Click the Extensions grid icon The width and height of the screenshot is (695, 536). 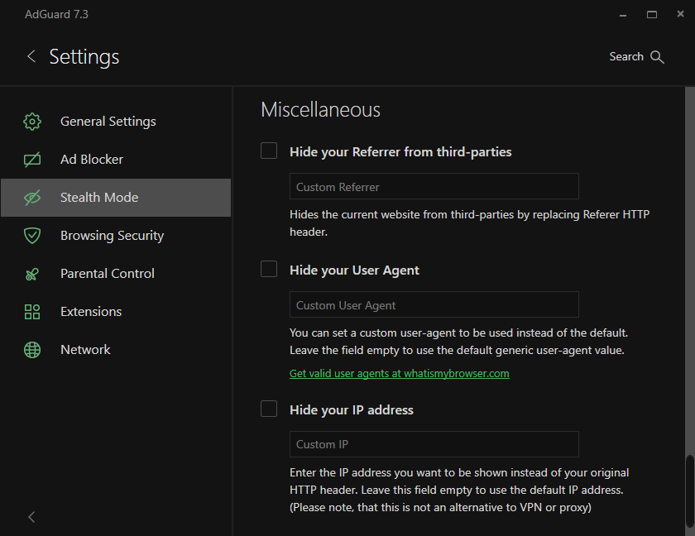tap(32, 312)
